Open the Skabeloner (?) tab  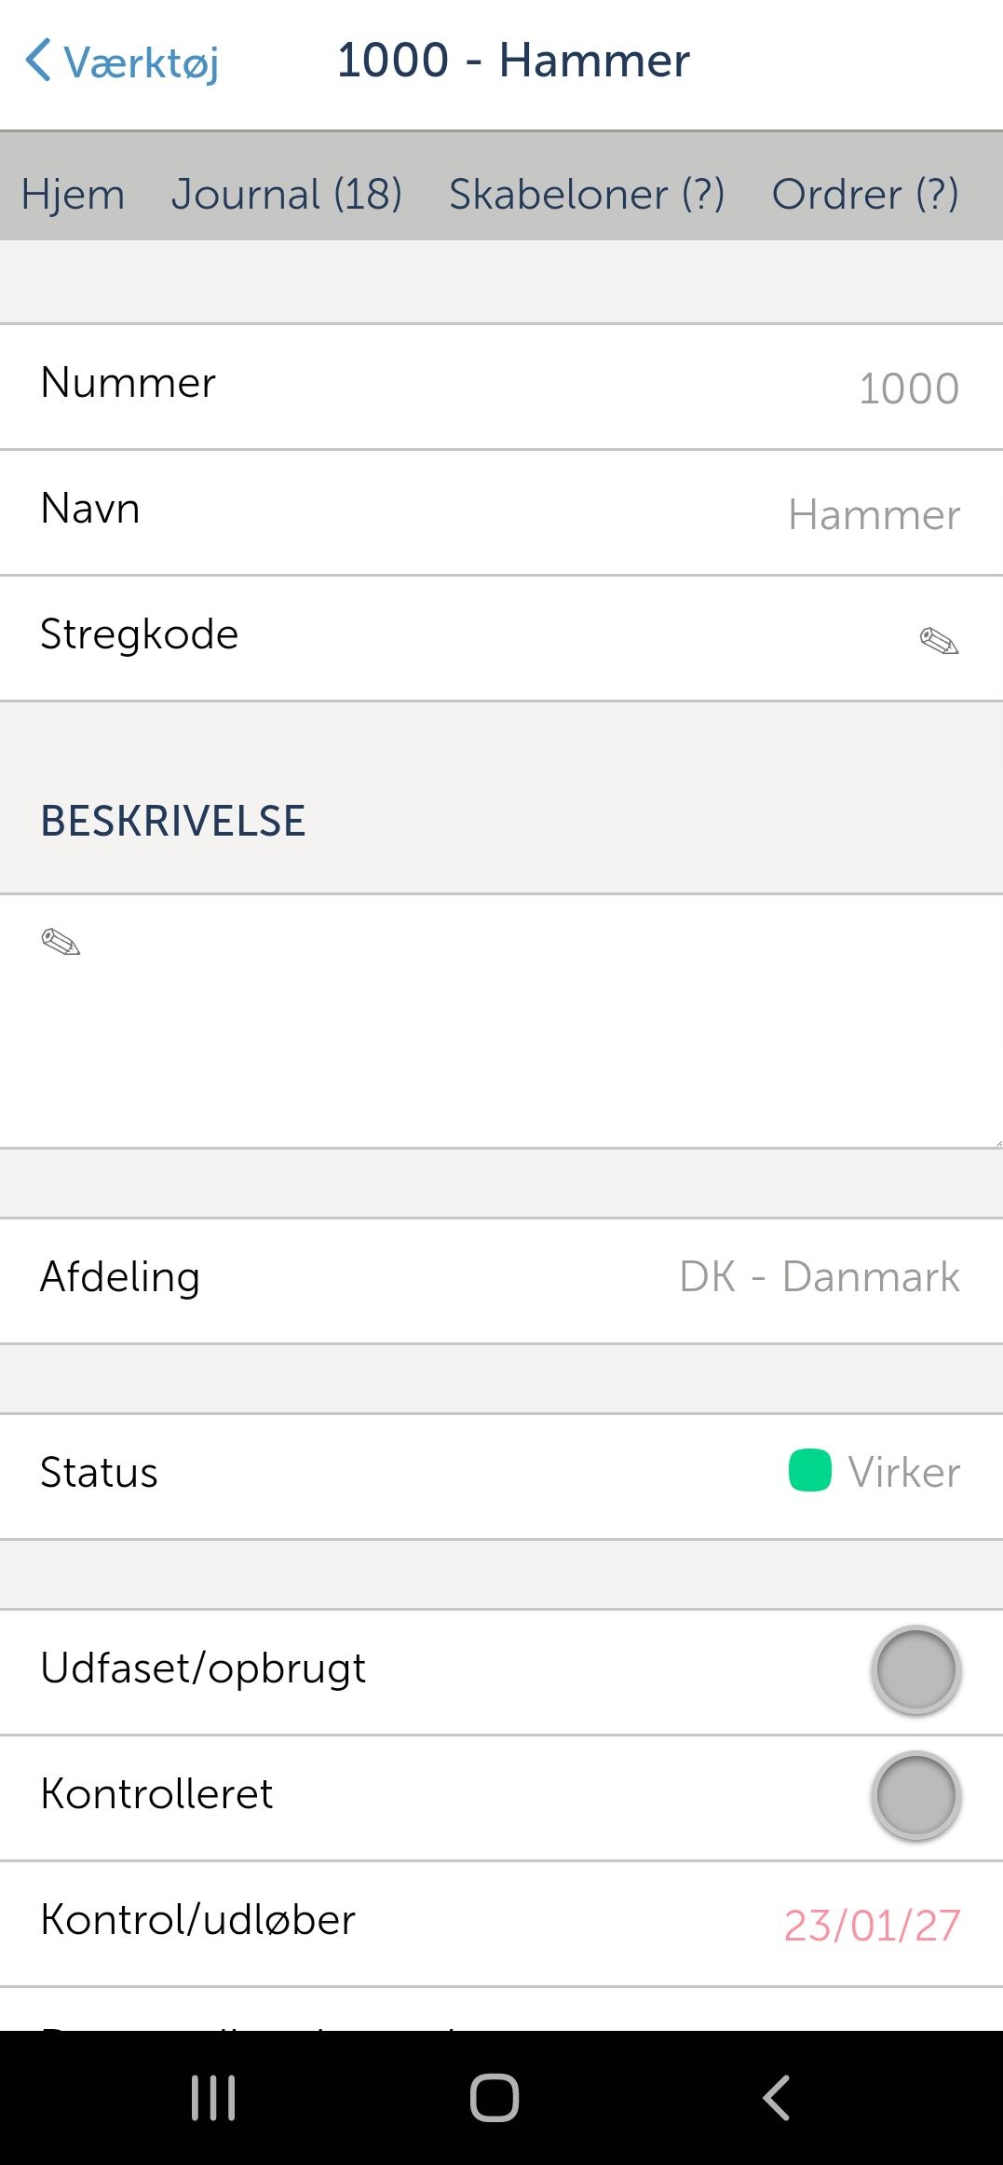(x=587, y=195)
